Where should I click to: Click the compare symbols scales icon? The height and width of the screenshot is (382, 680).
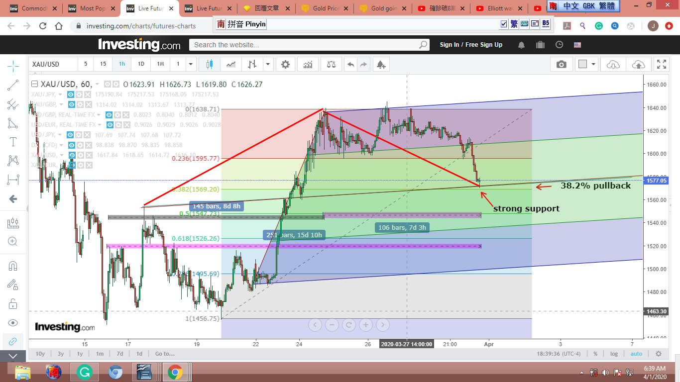[331, 64]
